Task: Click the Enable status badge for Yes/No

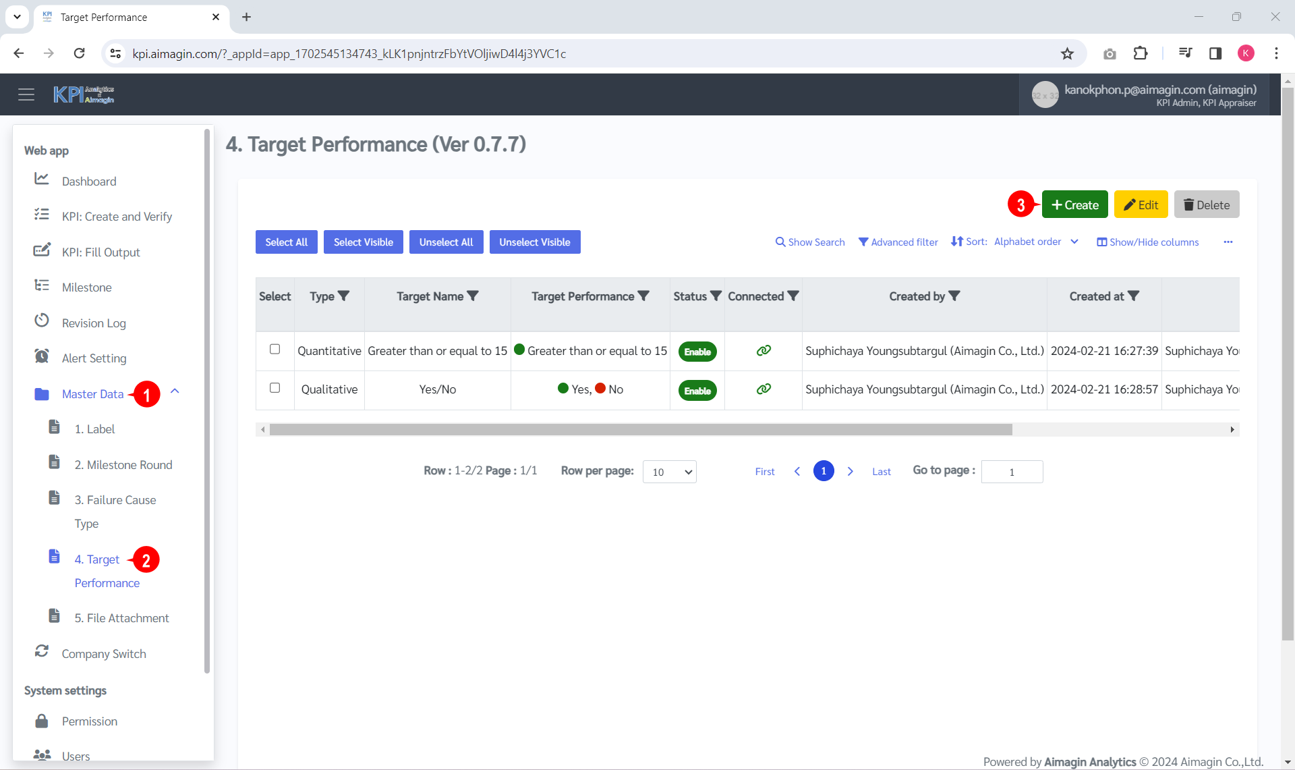Action: 697,390
